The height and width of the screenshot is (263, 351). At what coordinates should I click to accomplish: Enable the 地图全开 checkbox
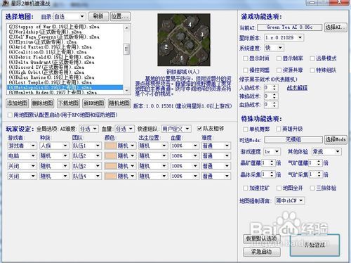pos(279,188)
